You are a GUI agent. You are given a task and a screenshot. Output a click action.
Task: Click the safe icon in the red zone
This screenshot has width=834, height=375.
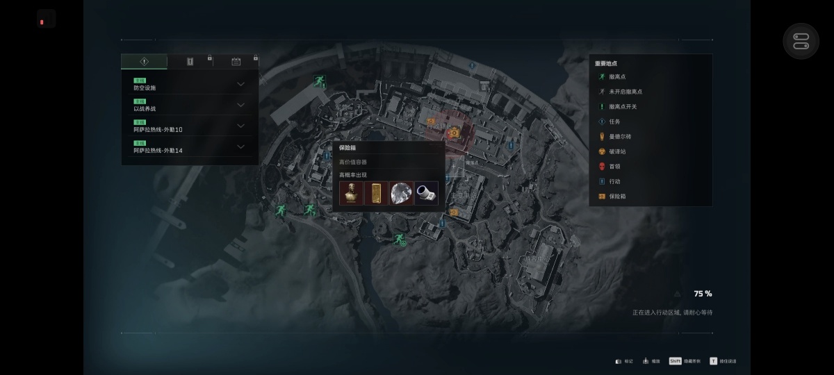click(x=454, y=133)
